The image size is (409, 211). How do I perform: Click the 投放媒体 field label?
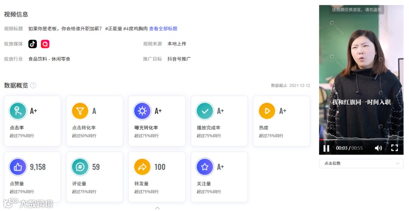click(x=14, y=44)
